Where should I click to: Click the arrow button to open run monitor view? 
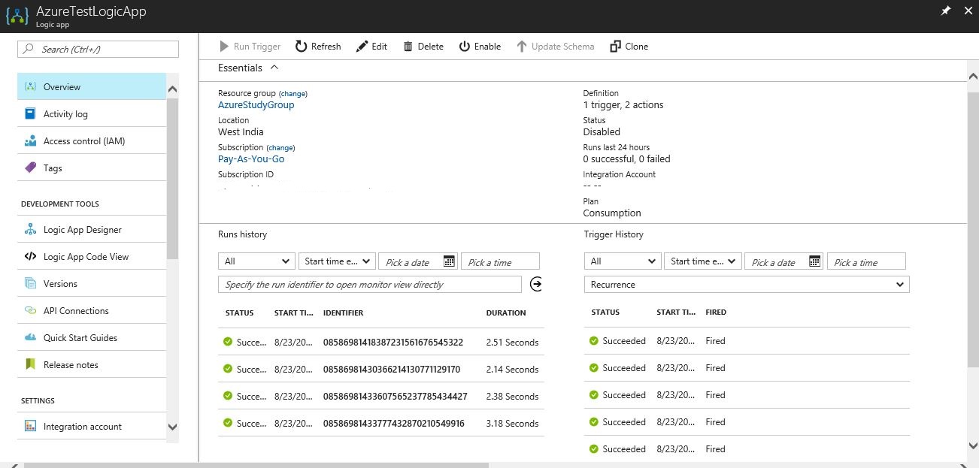(536, 284)
